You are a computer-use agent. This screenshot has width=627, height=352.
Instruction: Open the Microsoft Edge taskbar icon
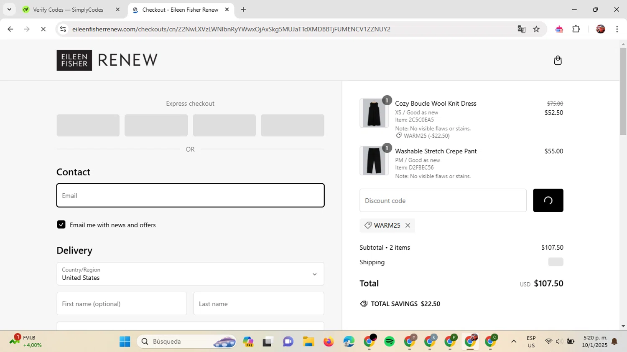349,342
